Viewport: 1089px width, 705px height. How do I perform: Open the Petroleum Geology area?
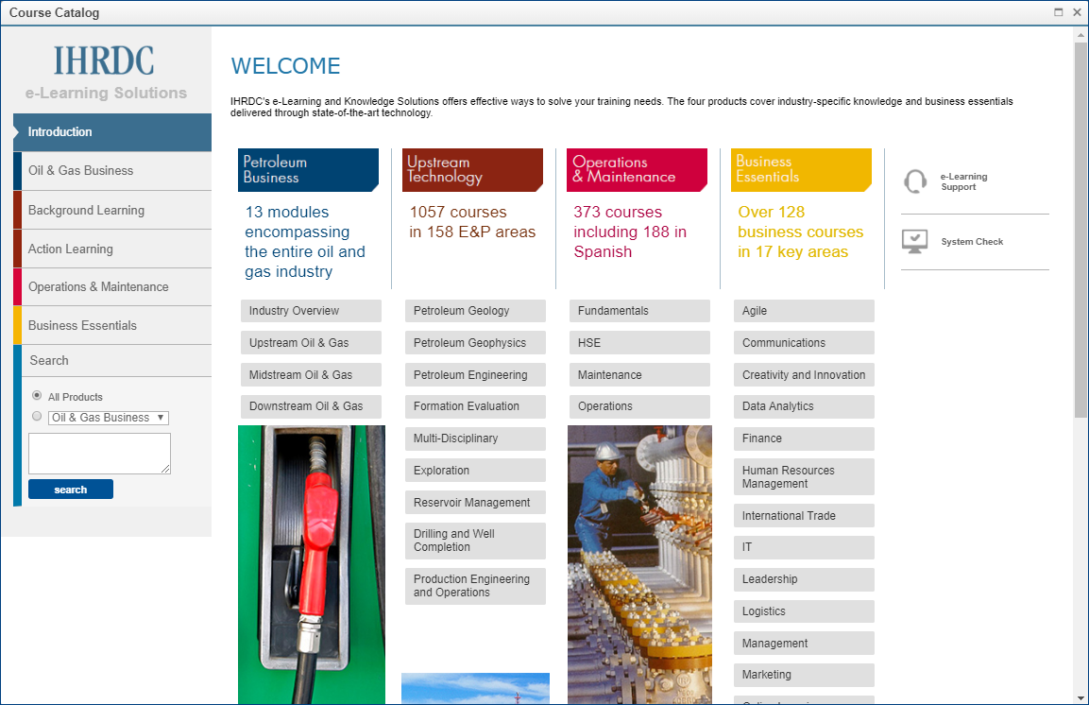(x=475, y=311)
